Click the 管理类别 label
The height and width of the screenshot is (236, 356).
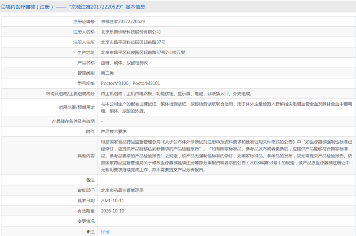point(86,73)
